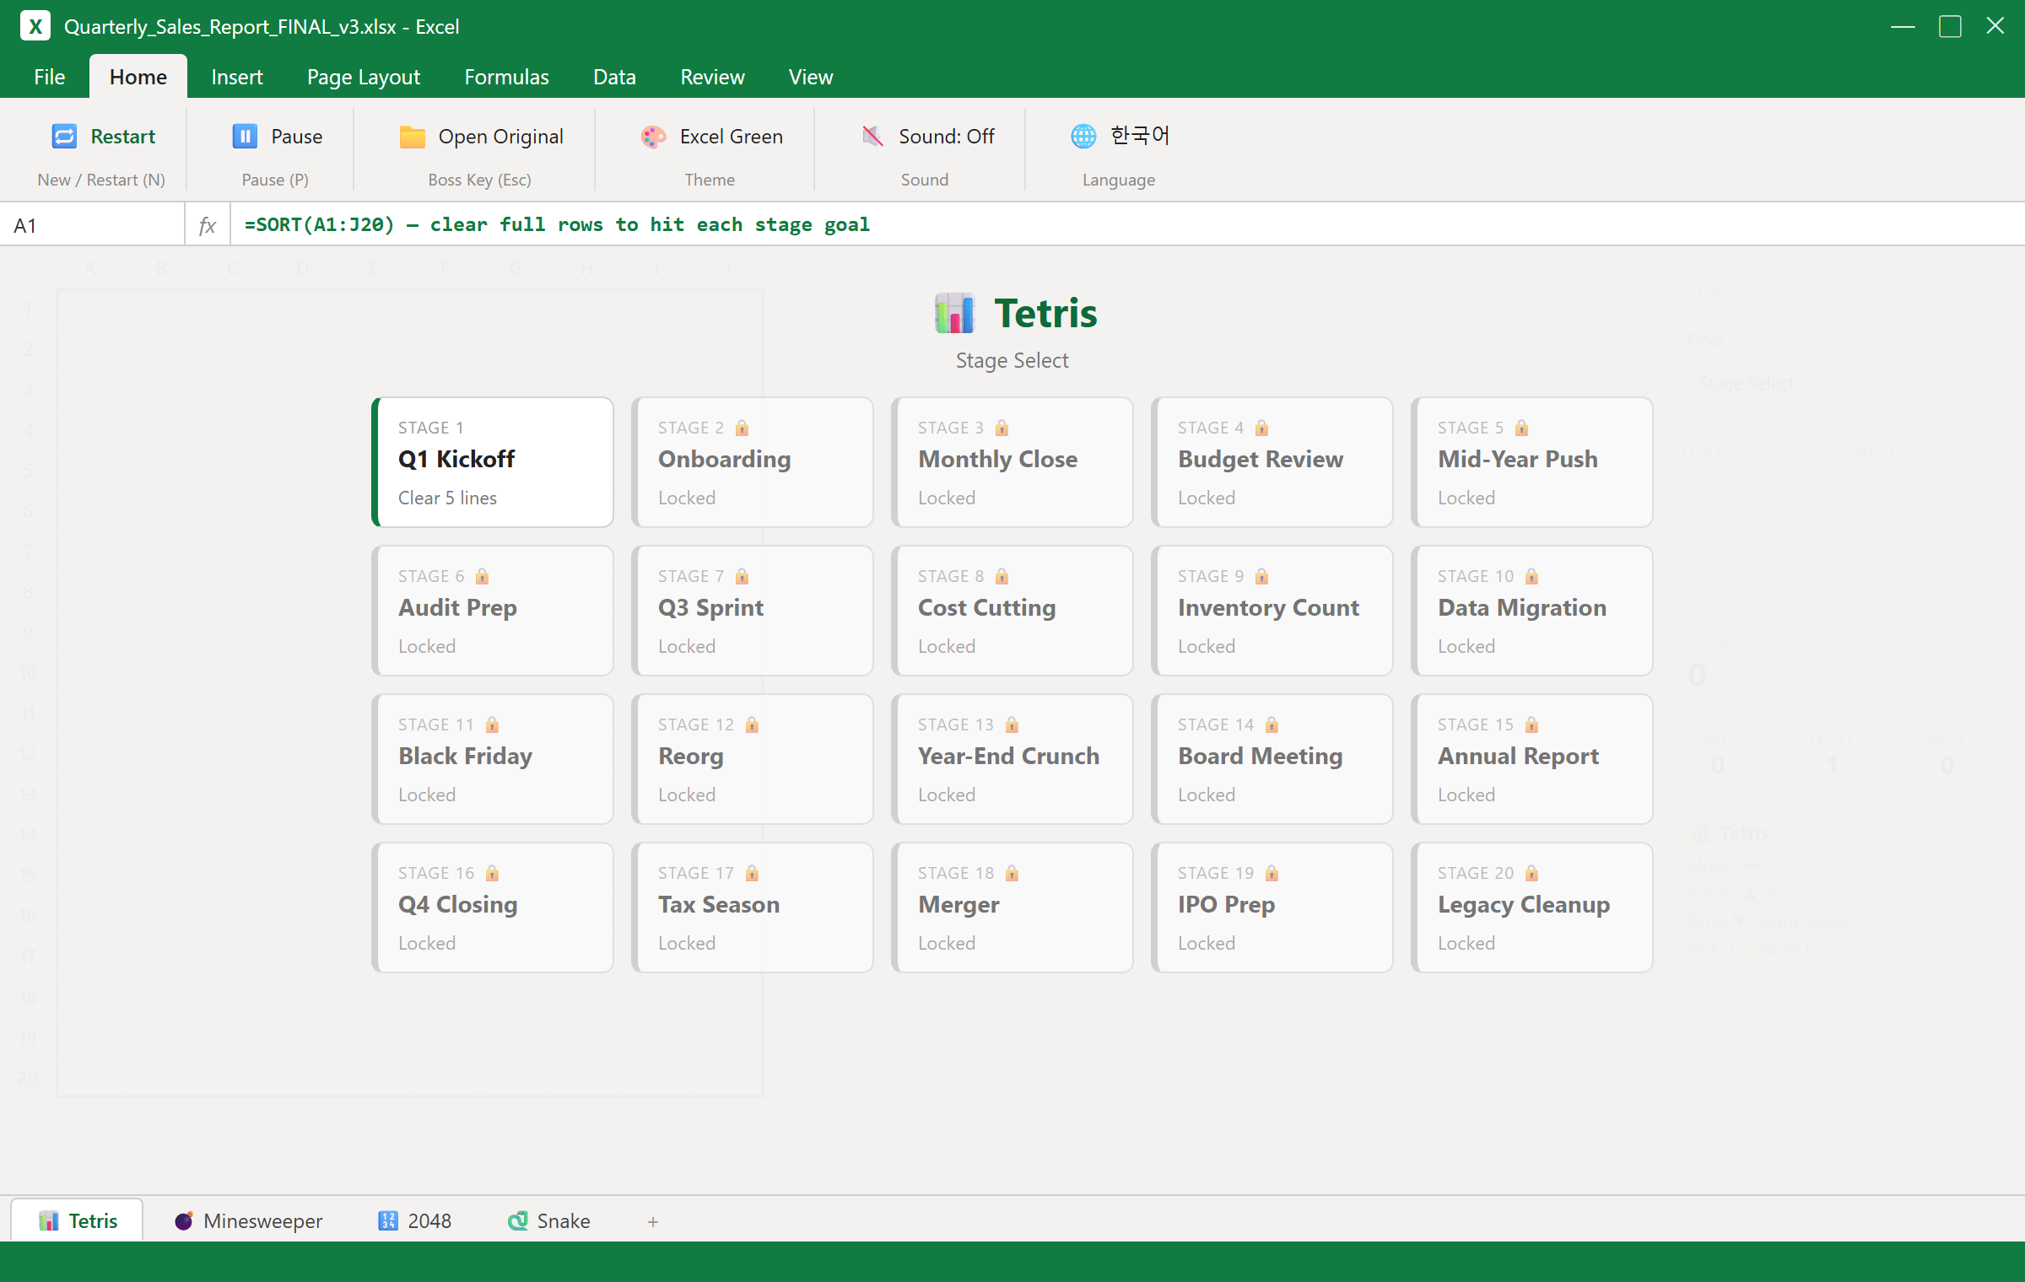The height and width of the screenshot is (1282, 2025).
Task: Open the Formulas ribbon tab
Action: [x=506, y=77]
